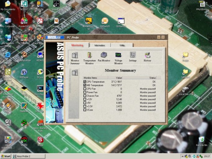Screen dimensions: 212x159
Task: Switch to the Monitoring tab
Action: (x=77, y=45)
